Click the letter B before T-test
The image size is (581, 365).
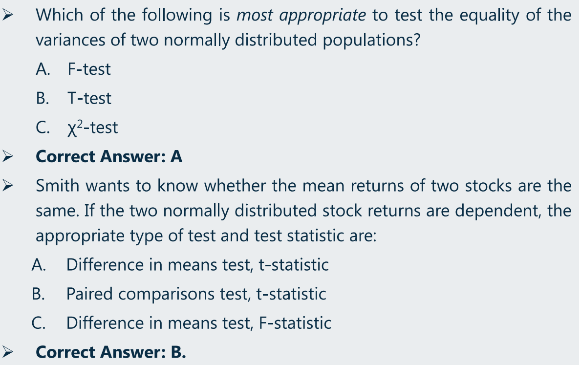(x=43, y=99)
